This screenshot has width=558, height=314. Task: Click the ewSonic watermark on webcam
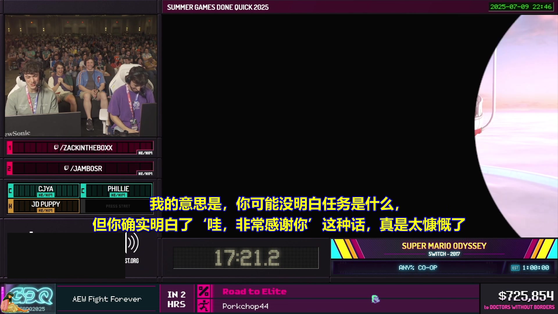18,133
